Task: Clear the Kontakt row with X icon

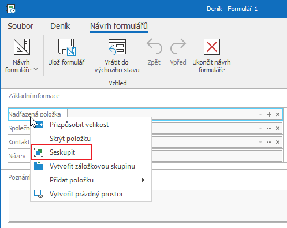Action: 278,142
